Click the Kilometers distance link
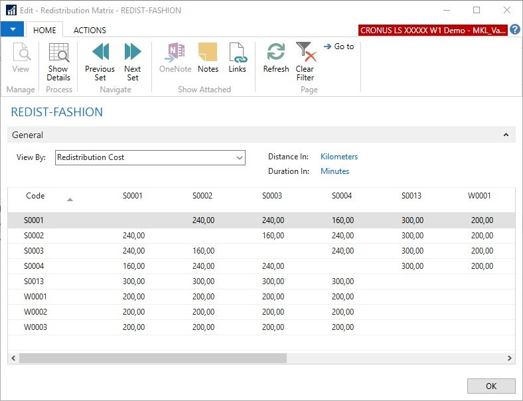The height and width of the screenshot is (401, 523). (338, 157)
